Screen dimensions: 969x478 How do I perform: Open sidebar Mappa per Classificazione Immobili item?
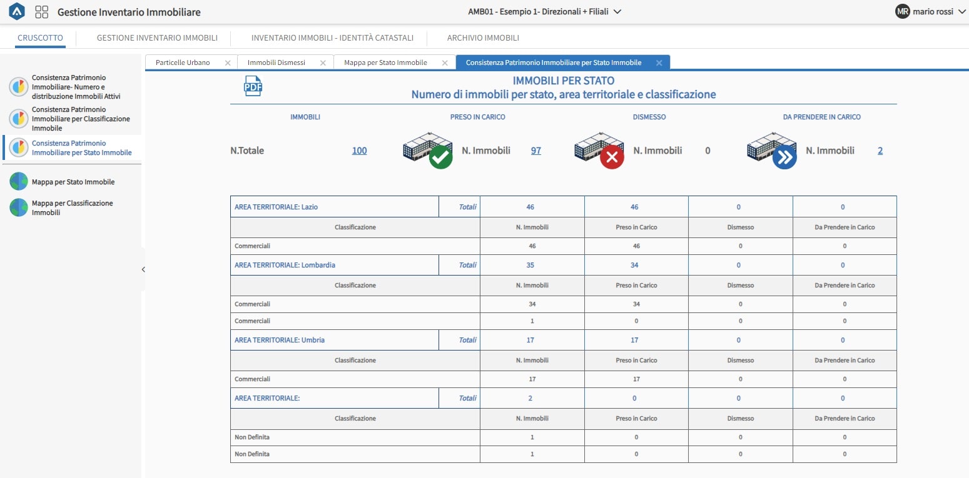coord(73,207)
